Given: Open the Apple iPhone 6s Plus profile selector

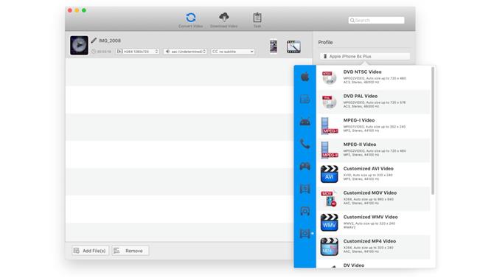Looking at the screenshot, I should [x=365, y=57].
